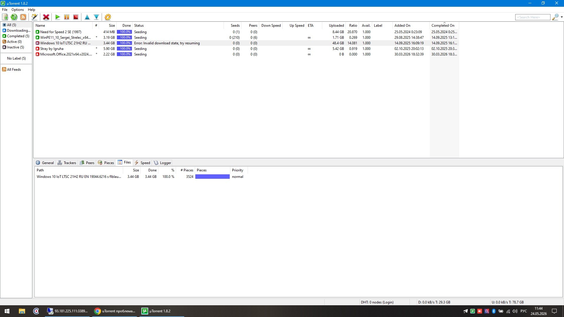Screen dimensions: 564x317
Task: Click the download speed status bar entry
Action: [434, 302]
